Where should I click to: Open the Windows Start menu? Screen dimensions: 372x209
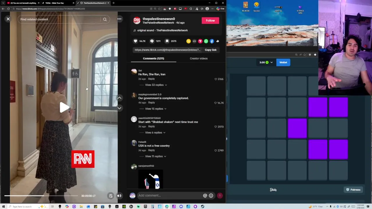click(x=3, y=207)
